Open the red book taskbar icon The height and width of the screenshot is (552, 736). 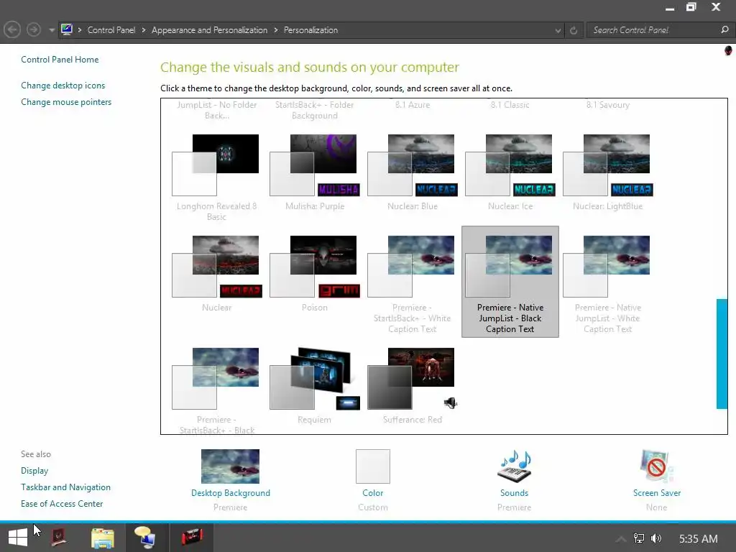[59, 538]
